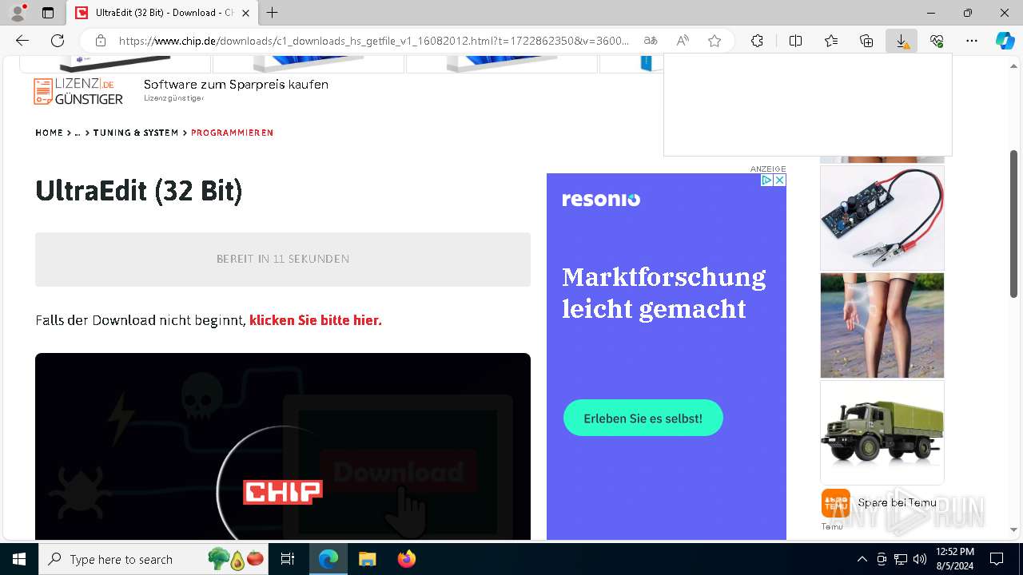This screenshot has width=1023, height=575.
Task: Click the scrollbar down arrow
Action: (1014, 529)
